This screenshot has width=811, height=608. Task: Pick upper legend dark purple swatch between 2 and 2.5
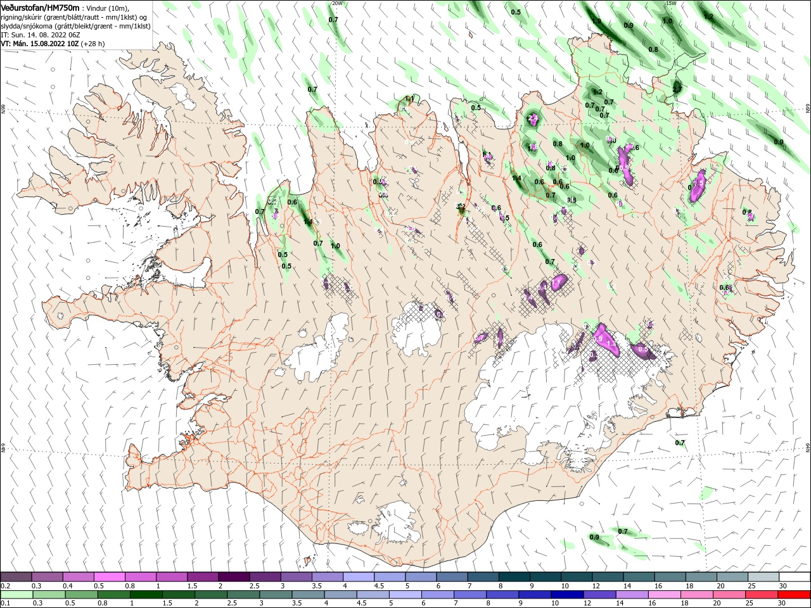click(x=233, y=577)
